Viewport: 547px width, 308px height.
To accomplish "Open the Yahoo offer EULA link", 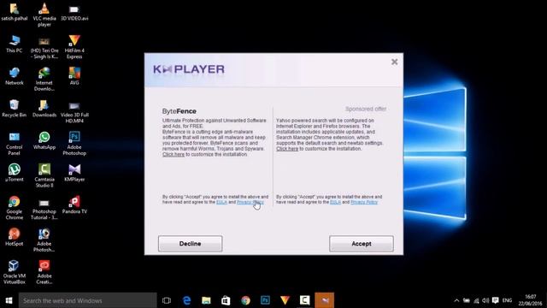I will click(x=335, y=202).
